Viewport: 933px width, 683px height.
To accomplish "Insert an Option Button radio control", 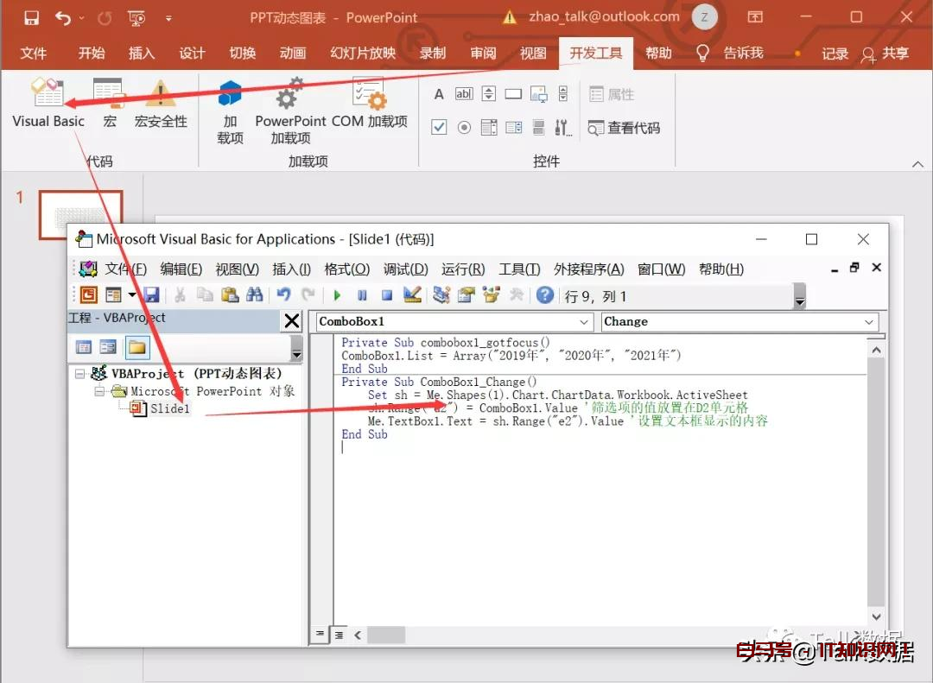I will point(464,128).
